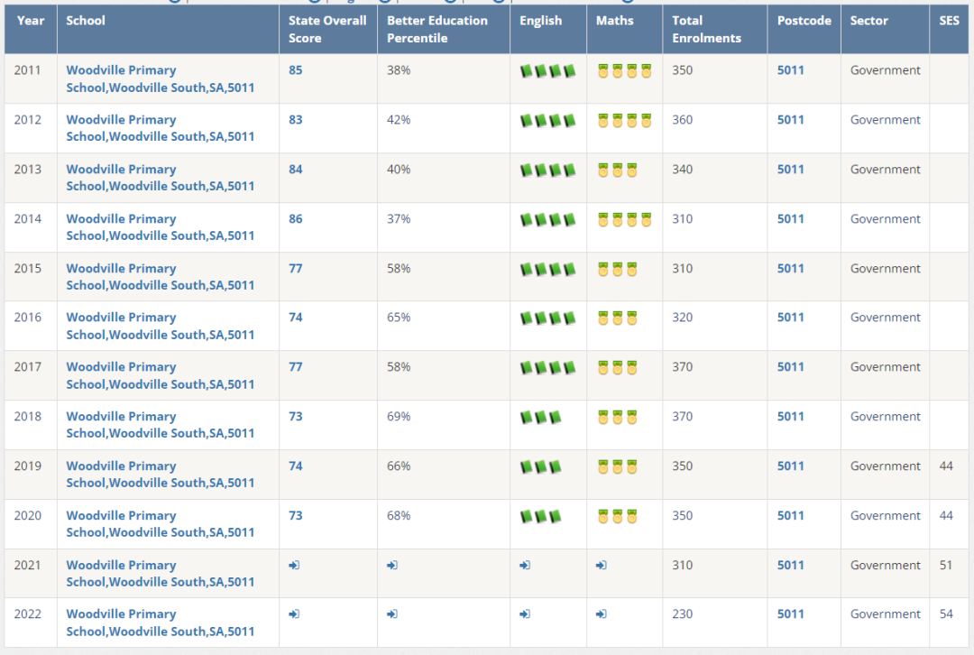Click the SES value 54 for 2022

pos(946,614)
